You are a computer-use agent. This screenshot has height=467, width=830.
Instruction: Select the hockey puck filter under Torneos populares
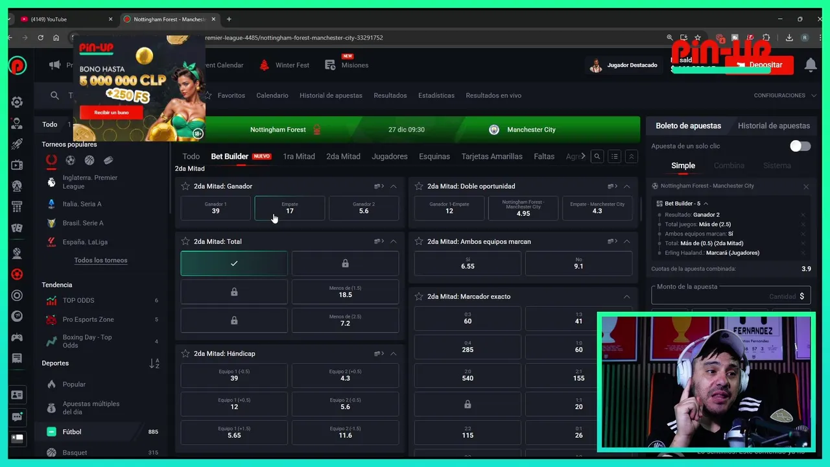click(108, 160)
